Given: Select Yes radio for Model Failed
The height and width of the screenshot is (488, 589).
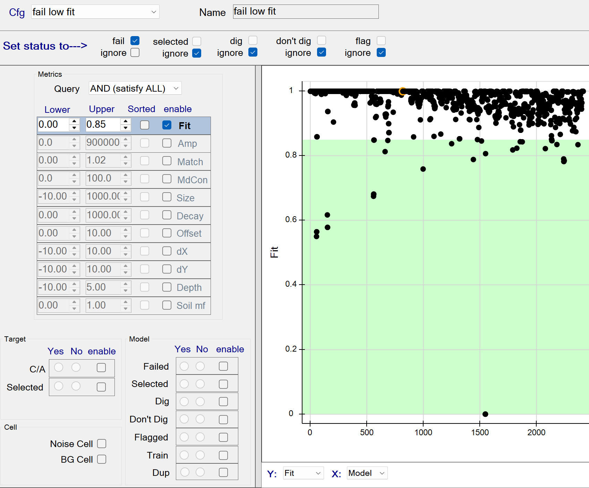Looking at the screenshot, I should pyautogui.click(x=184, y=366).
